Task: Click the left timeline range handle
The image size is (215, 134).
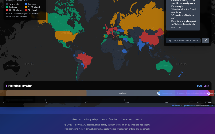Action: point(159,93)
